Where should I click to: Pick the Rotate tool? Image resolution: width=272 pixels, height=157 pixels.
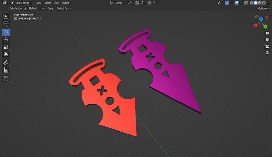[x=6, y=39]
